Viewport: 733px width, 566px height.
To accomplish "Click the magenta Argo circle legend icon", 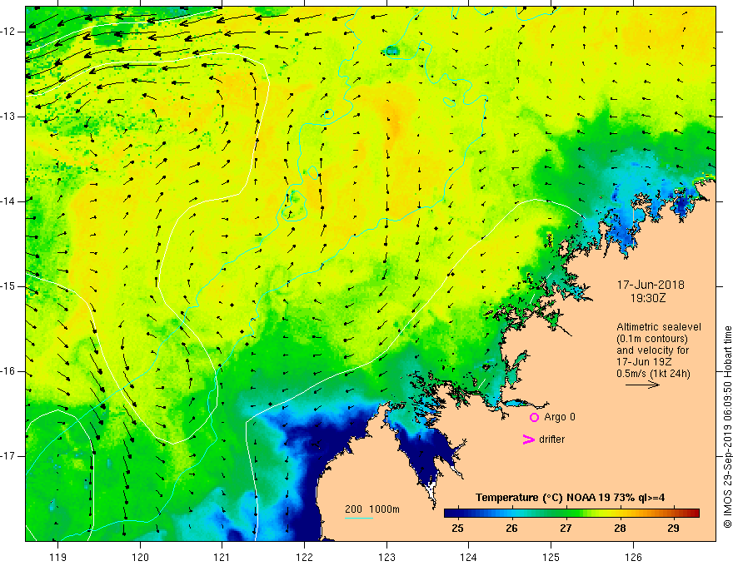I will click(x=534, y=417).
